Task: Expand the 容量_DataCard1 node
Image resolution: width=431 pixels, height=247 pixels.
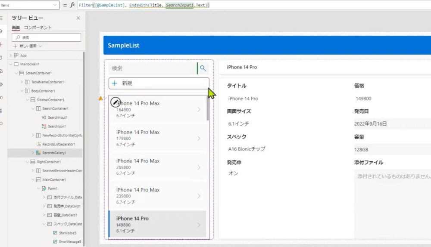Action: (44, 215)
